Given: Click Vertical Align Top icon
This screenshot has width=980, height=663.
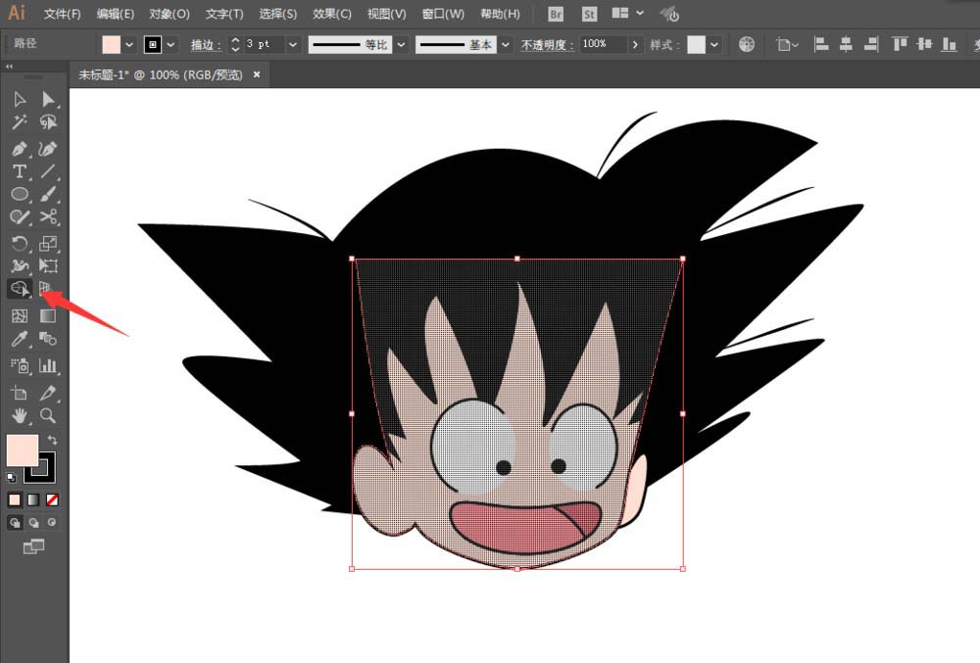Looking at the screenshot, I should (x=900, y=44).
